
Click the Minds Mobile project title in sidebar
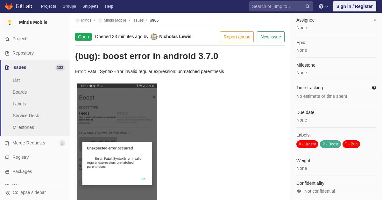pyautogui.click(x=33, y=22)
